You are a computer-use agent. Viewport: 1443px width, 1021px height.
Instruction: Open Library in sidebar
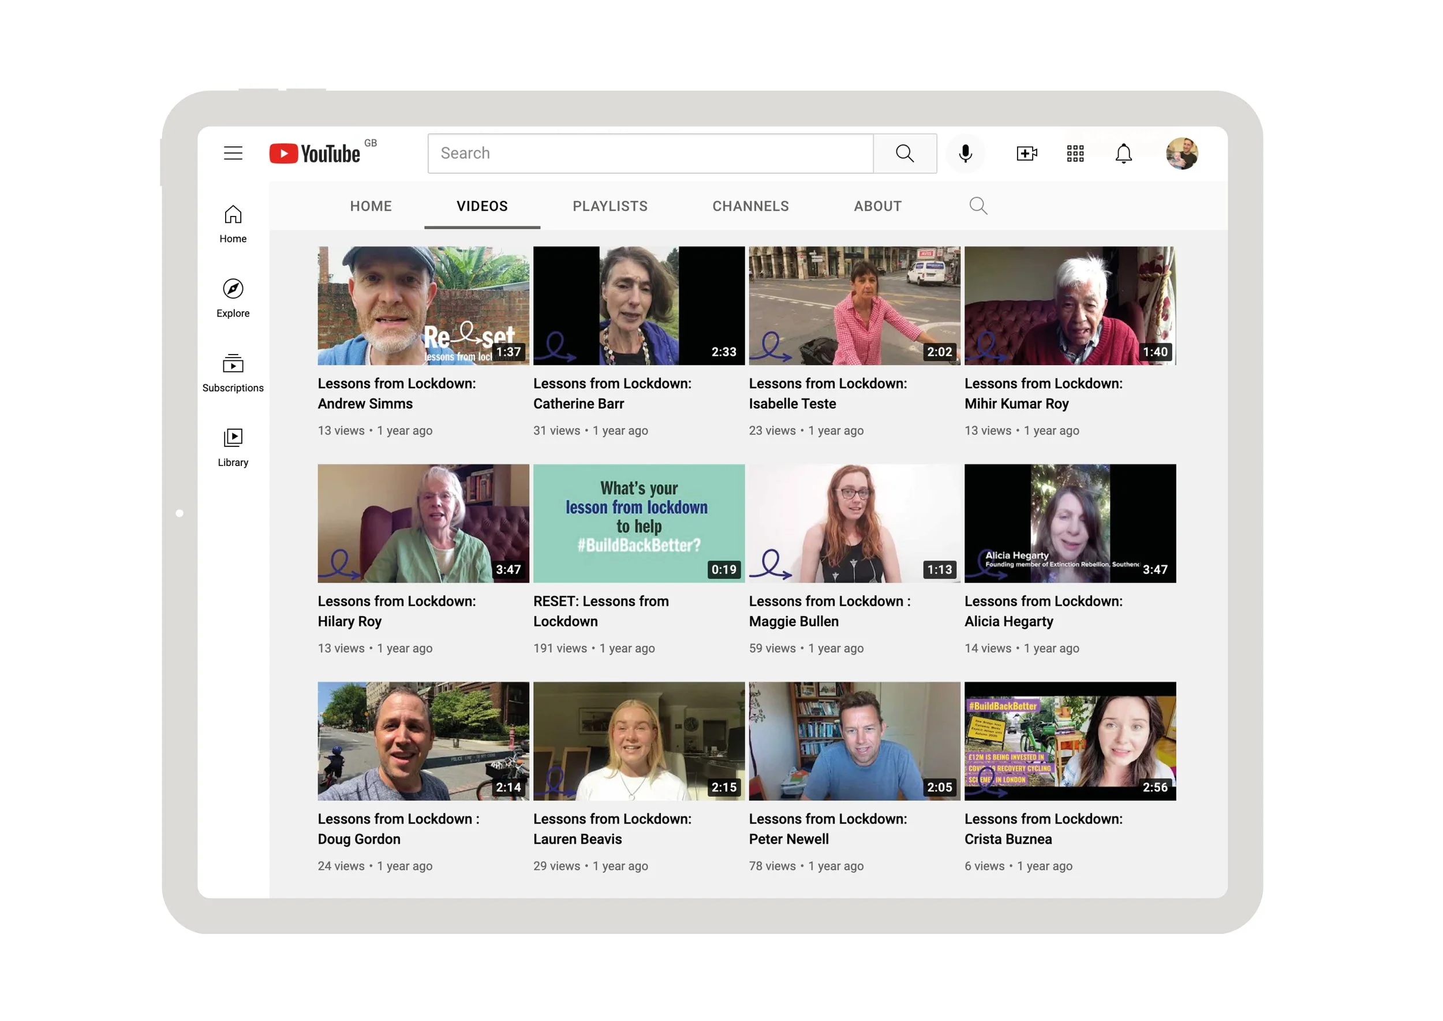coord(233,447)
